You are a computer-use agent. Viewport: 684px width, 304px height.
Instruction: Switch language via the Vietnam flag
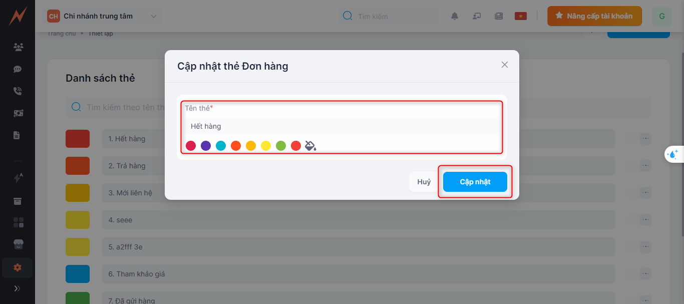click(521, 16)
